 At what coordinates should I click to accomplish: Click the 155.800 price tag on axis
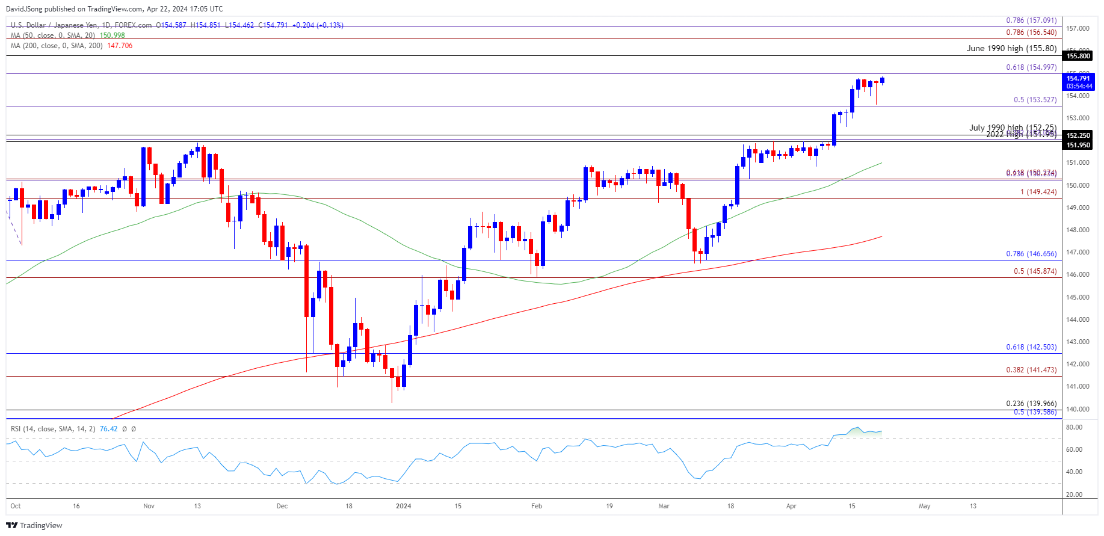point(1078,56)
